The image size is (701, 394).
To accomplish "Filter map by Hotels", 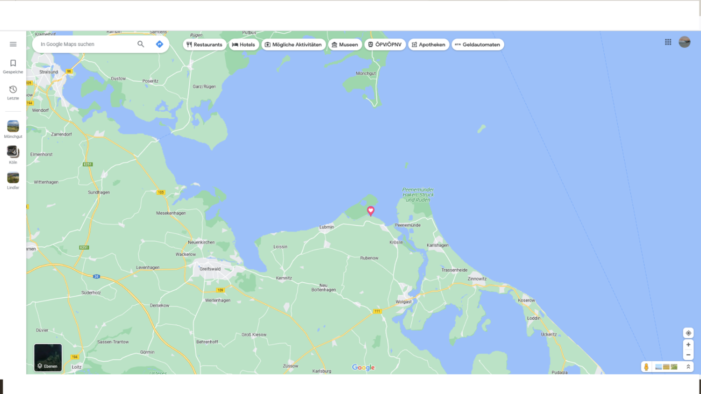I will (x=243, y=45).
